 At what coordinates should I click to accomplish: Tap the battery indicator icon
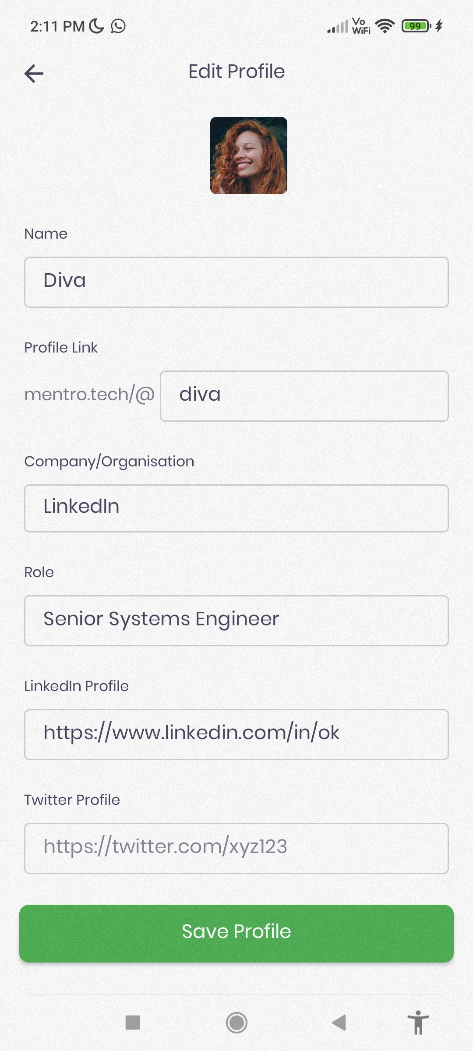click(416, 26)
